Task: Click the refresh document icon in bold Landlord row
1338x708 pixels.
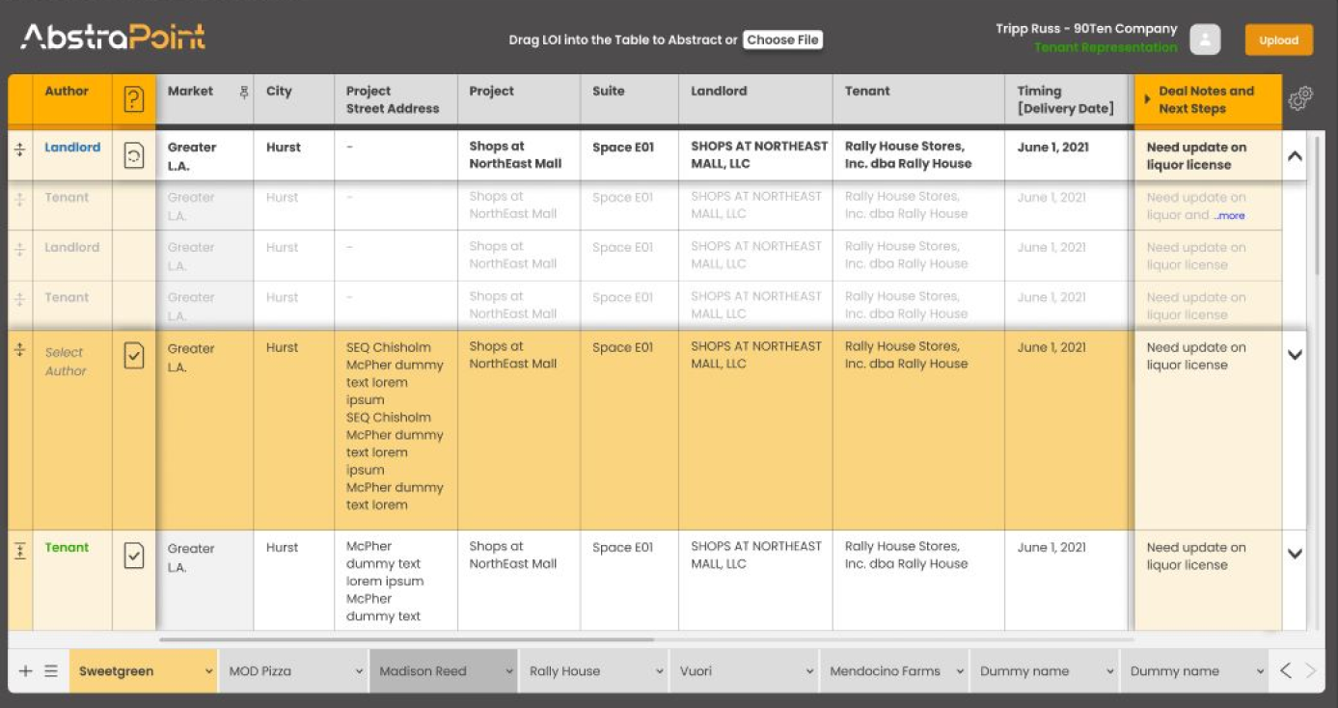Action: point(134,155)
